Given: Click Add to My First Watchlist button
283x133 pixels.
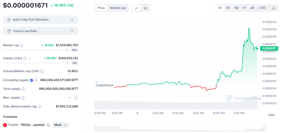Looking at the screenshot, I should (40, 20).
